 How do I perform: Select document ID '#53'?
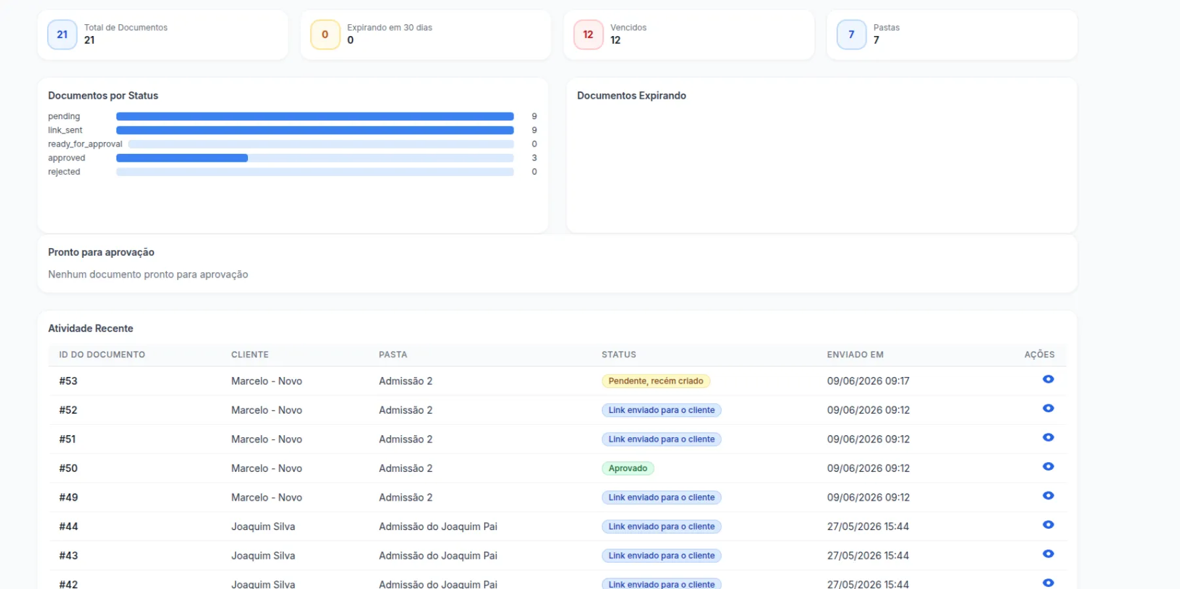click(x=68, y=381)
